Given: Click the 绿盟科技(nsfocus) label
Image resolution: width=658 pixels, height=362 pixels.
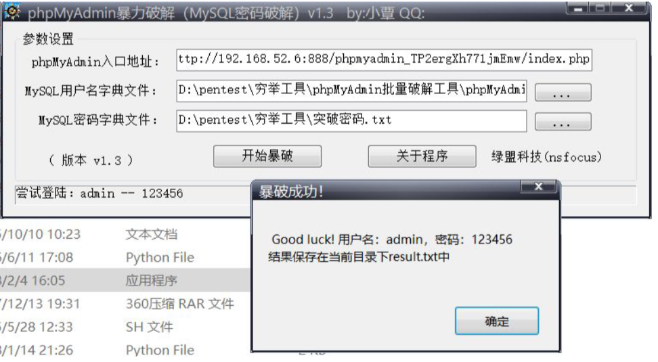Looking at the screenshot, I should (546, 157).
